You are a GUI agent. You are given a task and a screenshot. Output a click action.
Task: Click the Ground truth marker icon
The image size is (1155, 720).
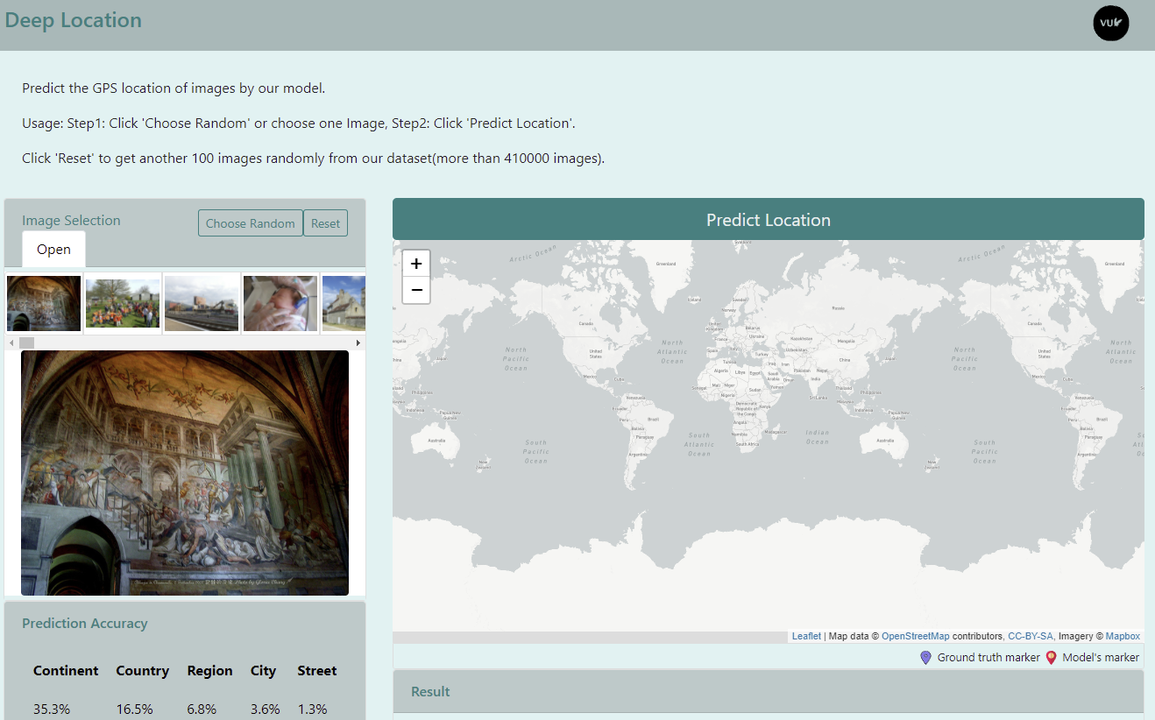click(925, 657)
